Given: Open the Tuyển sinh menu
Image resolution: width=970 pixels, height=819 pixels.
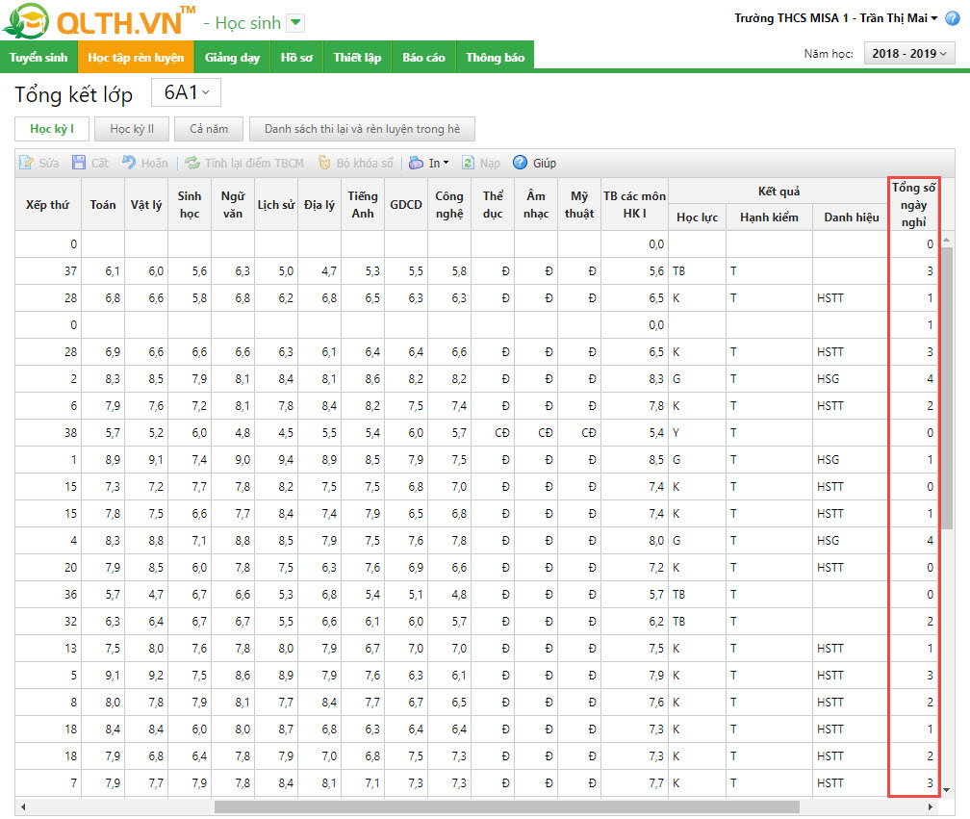Looking at the screenshot, I should tap(38, 57).
